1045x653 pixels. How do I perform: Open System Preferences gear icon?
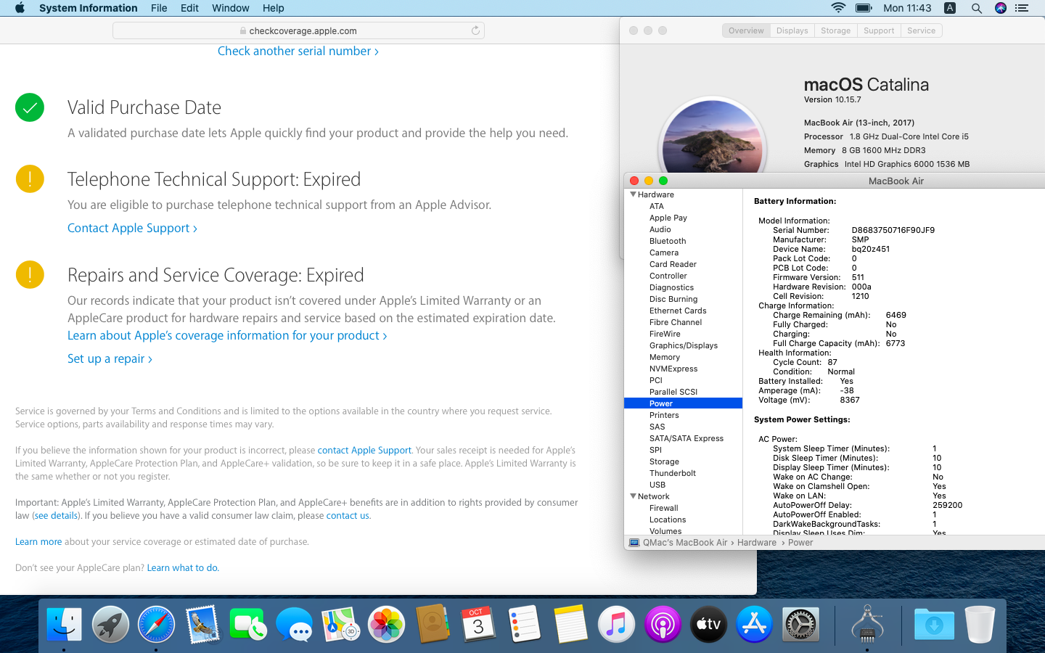(x=800, y=625)
